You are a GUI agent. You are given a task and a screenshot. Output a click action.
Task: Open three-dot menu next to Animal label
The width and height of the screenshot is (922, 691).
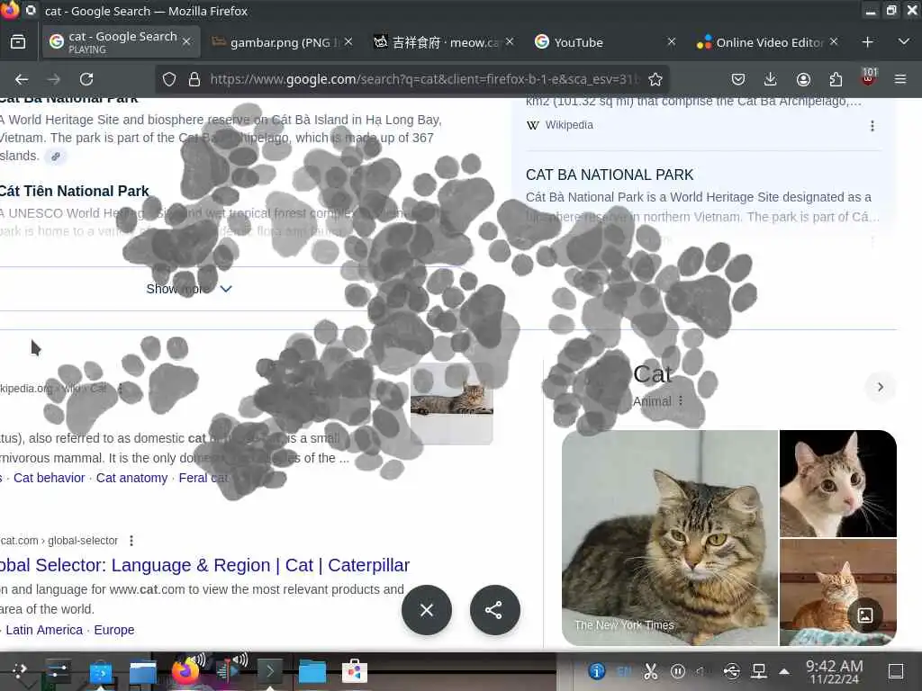coord(681,400)
